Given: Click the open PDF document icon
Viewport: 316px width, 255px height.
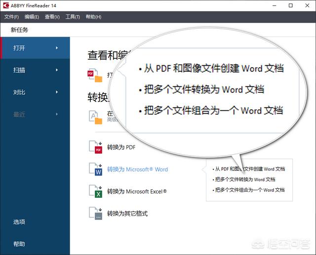Looking at the screenshot, I should click(x=95, y=75).
